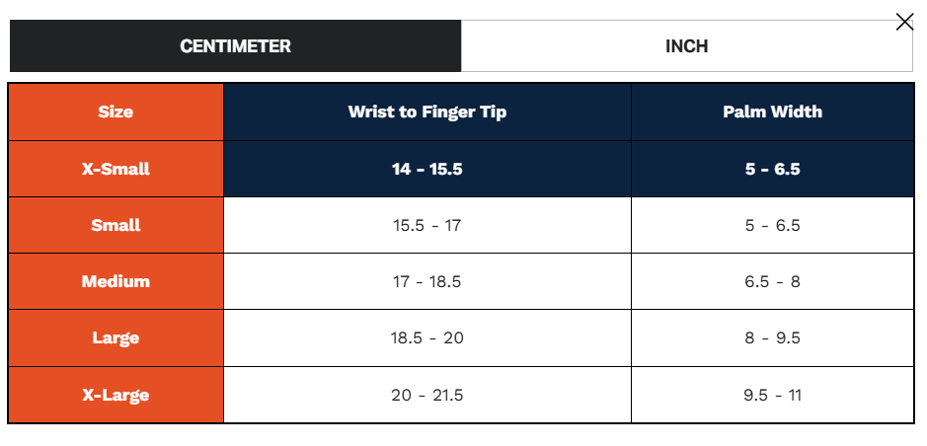Click the 20 - 21.5 wrist measurement cell
The image size is (927, 446).
(x=426, y=395)
